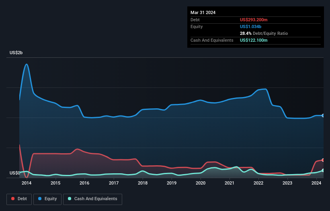Select the 2020 x-axis label
Screen dimensions: 330x211
(201, 183)
